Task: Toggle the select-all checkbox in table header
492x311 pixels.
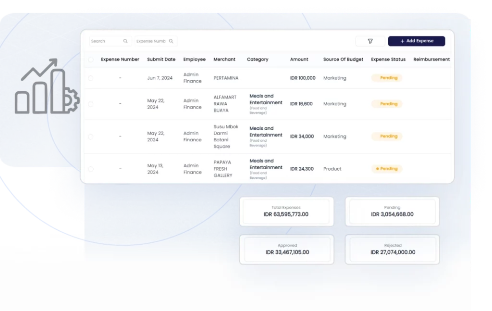Action: pos(91,60)
